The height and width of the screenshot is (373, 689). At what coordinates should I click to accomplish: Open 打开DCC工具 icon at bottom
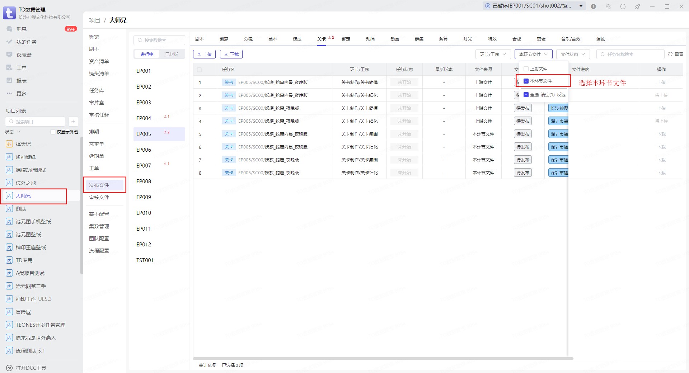[9, 368]
